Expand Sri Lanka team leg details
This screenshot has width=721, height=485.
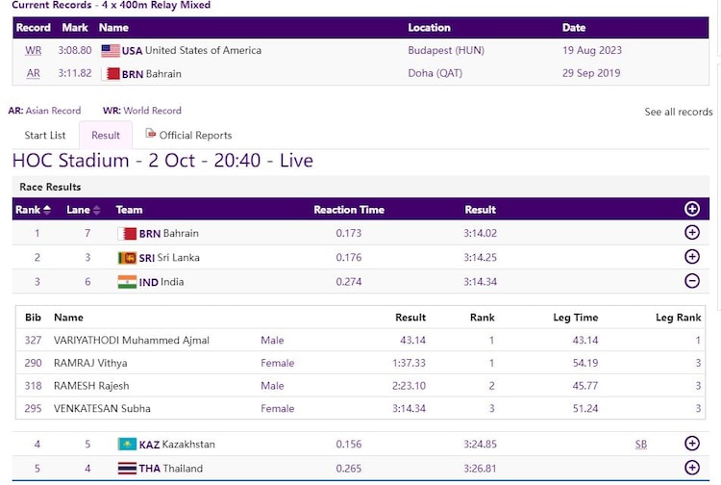[691, 257]
